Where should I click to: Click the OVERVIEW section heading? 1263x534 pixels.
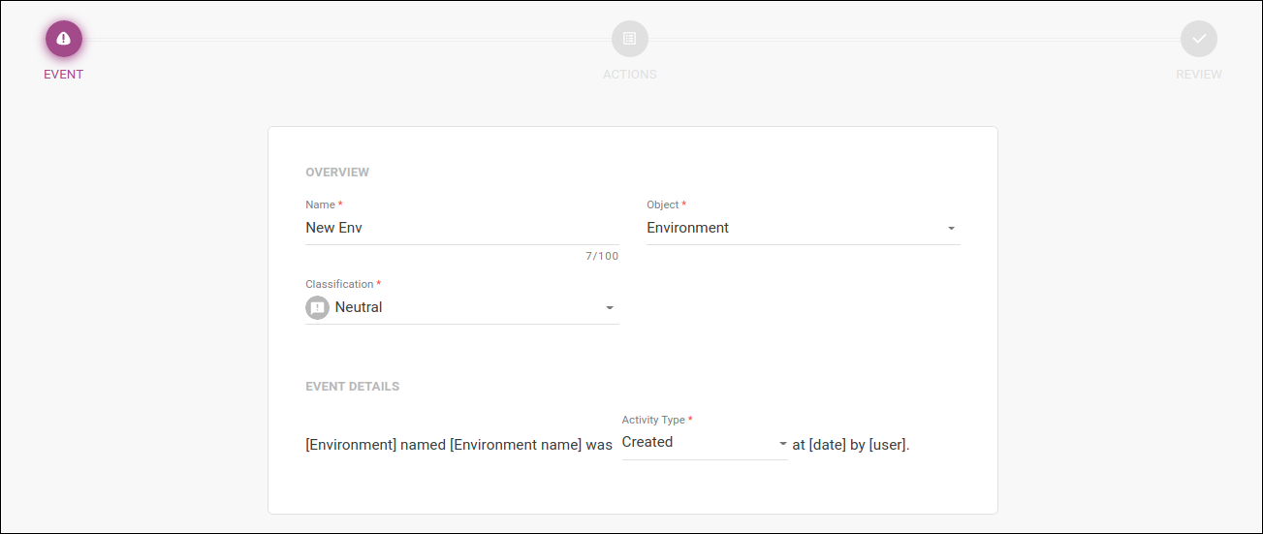[337, 173]
